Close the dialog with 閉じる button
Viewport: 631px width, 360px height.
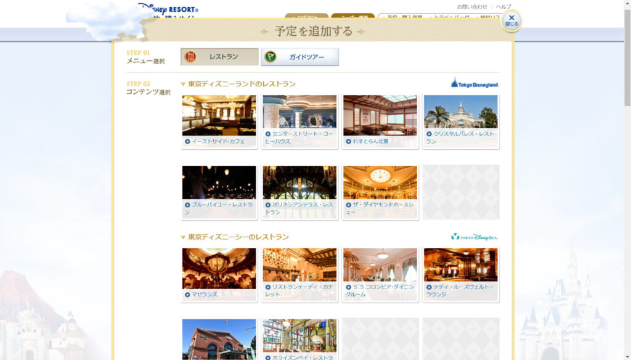[511, 20]
